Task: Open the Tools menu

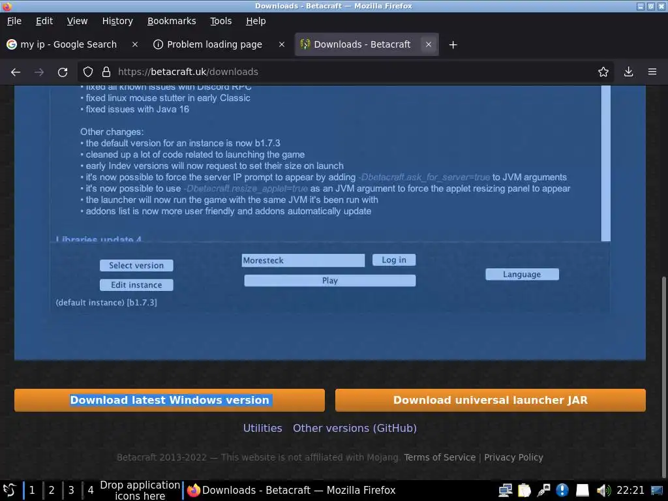Action: click(220, 21)
